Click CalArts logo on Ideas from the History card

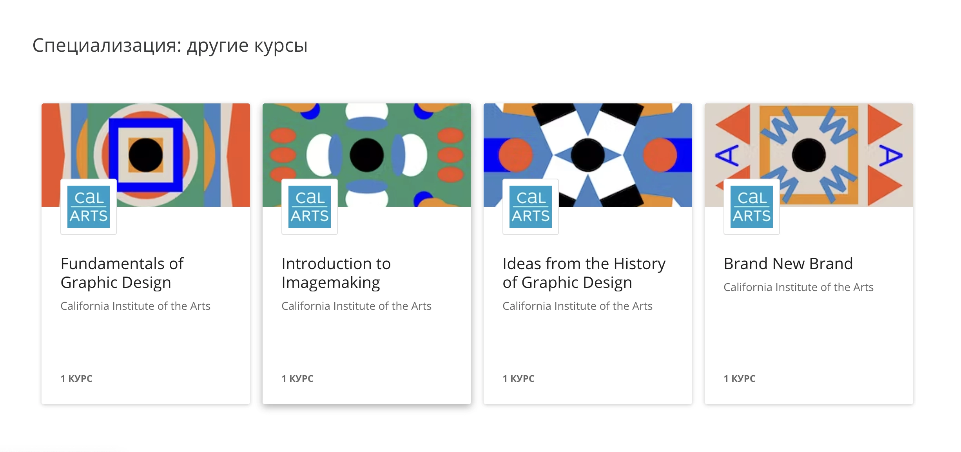pyautogui.click(x=531, y=207)
